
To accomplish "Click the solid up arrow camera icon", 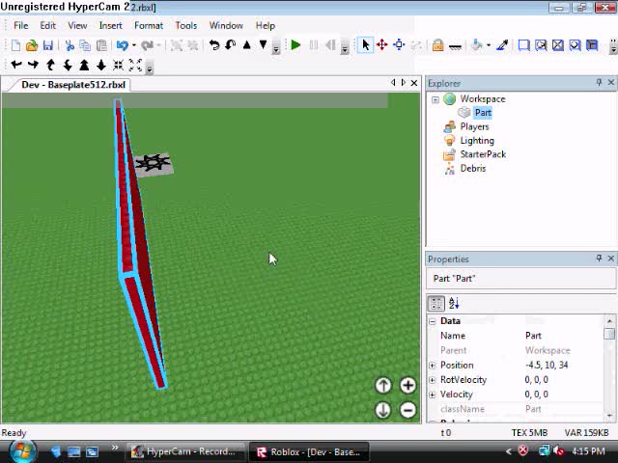I will coord(84,65).
